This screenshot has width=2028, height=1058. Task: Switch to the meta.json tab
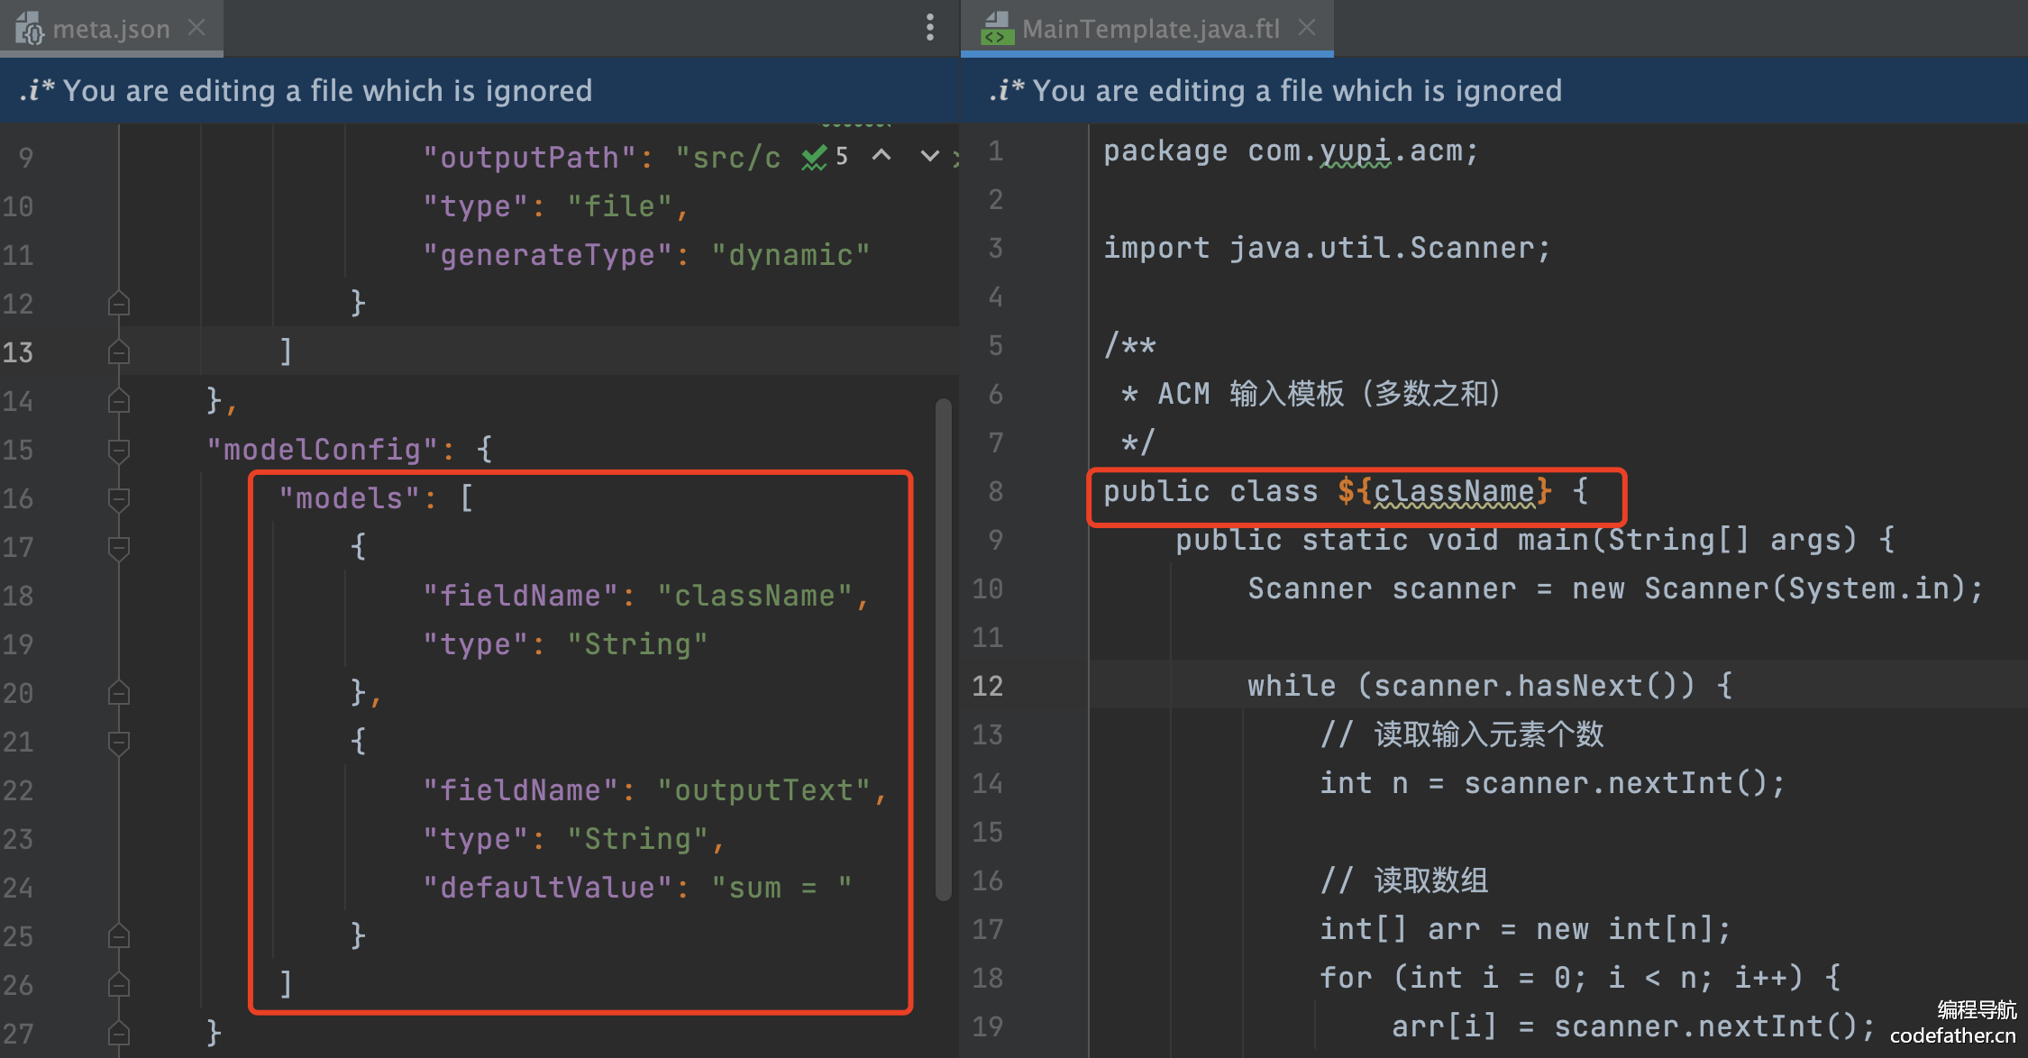click(x=111, y=29)
